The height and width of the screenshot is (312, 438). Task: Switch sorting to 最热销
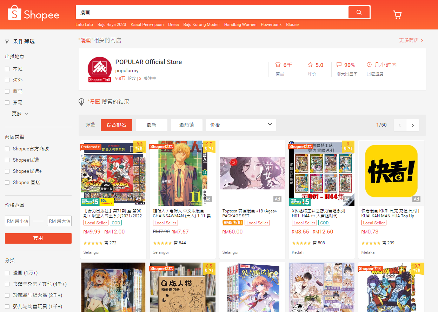tap(186, 125)
